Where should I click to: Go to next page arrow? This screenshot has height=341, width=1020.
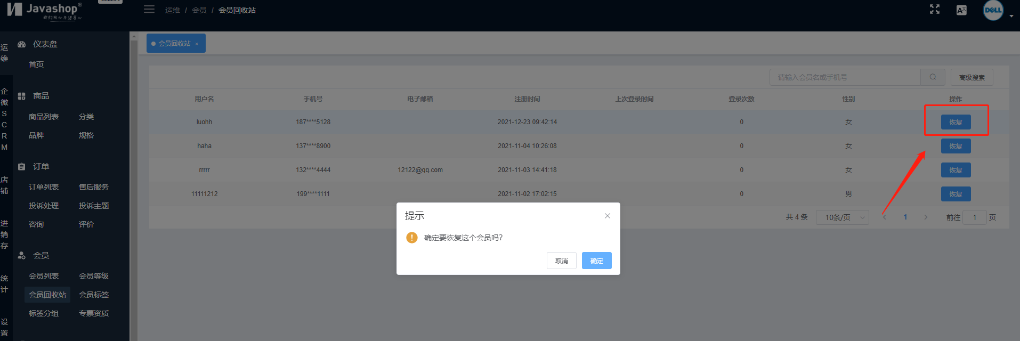pos(926,217)
